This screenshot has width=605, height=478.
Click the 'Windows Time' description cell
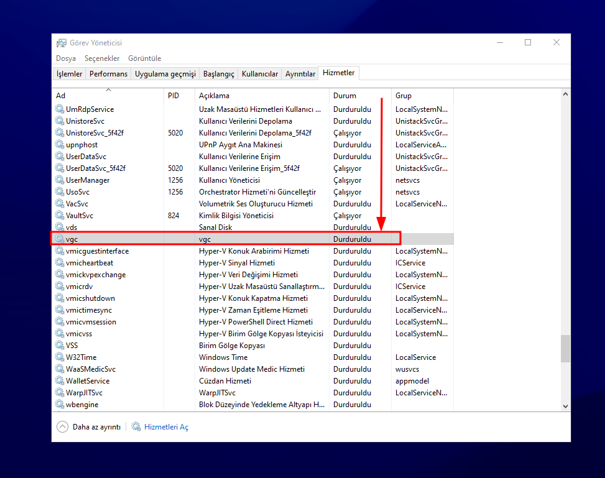[x=223, y=357]
